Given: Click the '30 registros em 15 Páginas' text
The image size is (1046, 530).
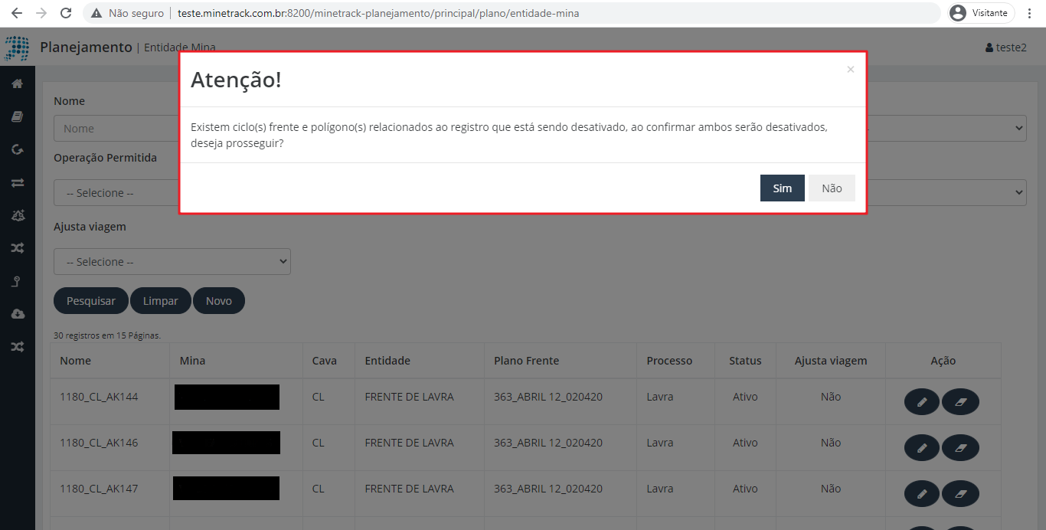Looking at the screenshot, I should pos(107,335).
